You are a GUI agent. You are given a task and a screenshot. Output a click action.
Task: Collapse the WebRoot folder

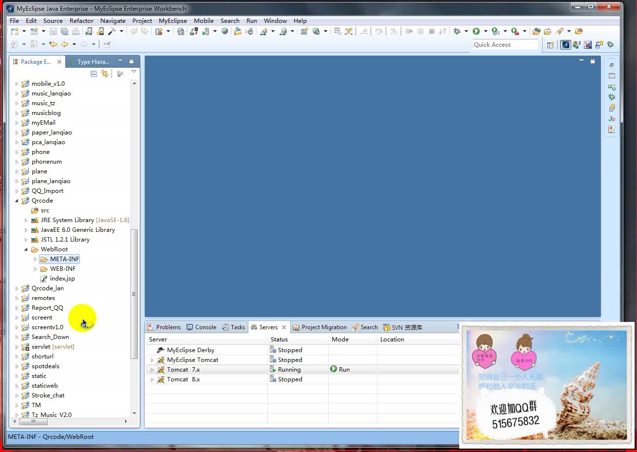tap(26, 249)
